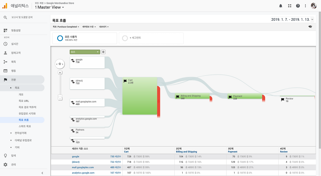The image size is (321, 176).
Task: Collapse the sidebar with chevron arrow
Action: tap(42, 173)
